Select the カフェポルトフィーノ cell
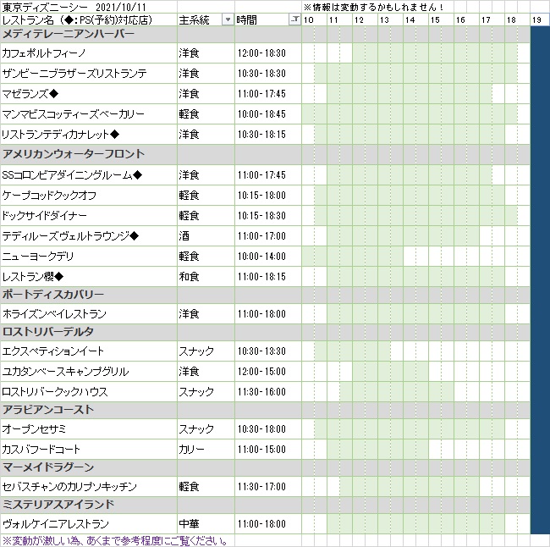This screenshot has height=547, width=550. pos(89,53)
